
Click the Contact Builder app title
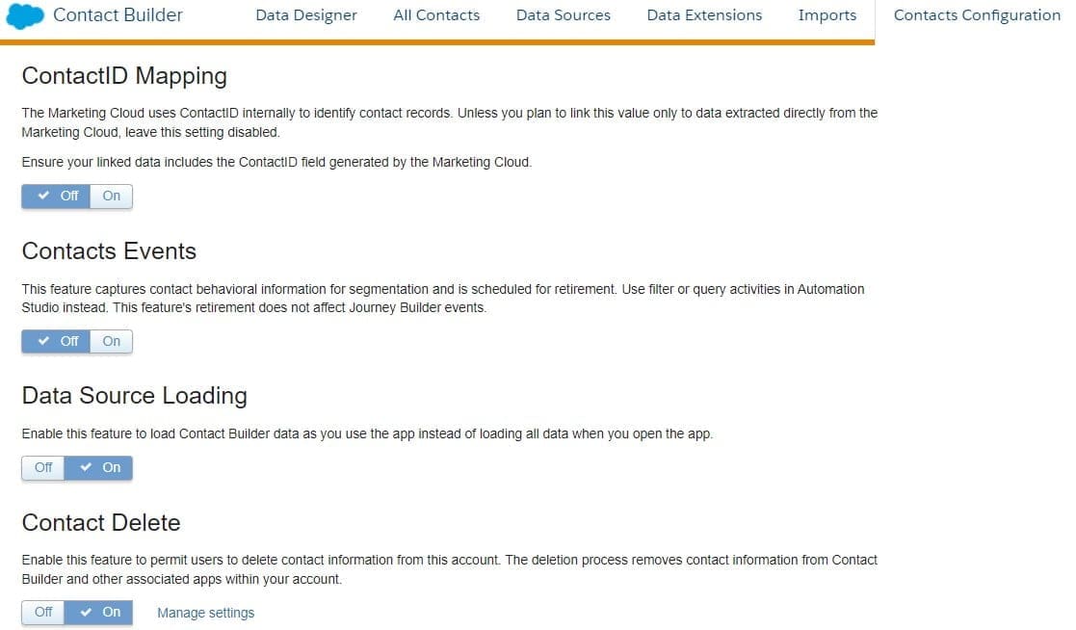pos(118,15)
